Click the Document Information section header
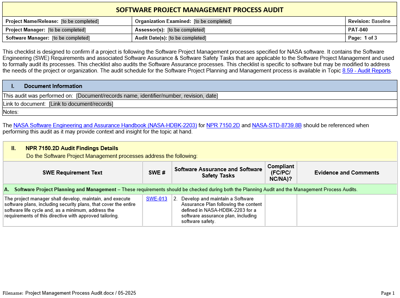 point(53,86)
